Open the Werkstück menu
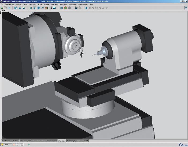Viewport: 188px width, 147px height. (x=32, y=4)
